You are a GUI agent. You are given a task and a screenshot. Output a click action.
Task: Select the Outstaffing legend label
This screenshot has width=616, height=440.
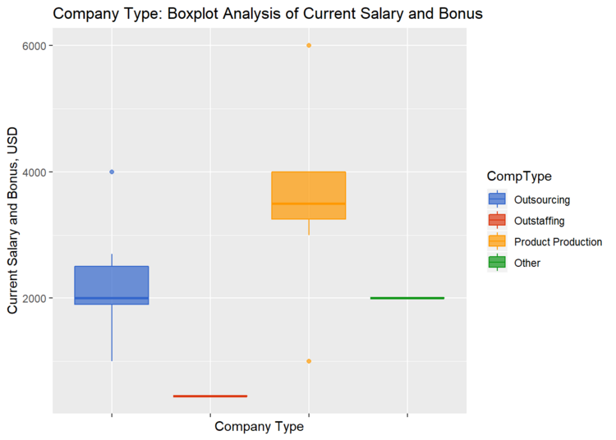[539, 221]
